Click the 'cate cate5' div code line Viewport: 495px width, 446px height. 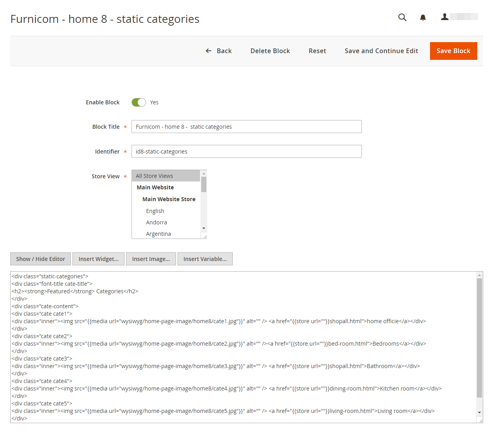click(42, 403)
